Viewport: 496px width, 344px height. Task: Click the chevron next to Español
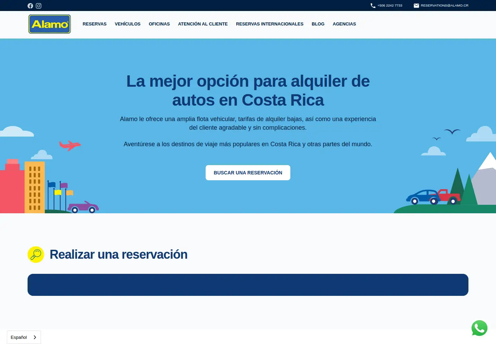[x=35, y=337]
